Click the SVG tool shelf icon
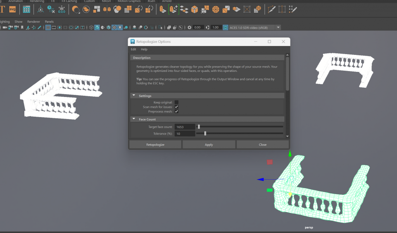Image resolution: width=397 pixels, height=233 pixels. click(x=13, y=9)
